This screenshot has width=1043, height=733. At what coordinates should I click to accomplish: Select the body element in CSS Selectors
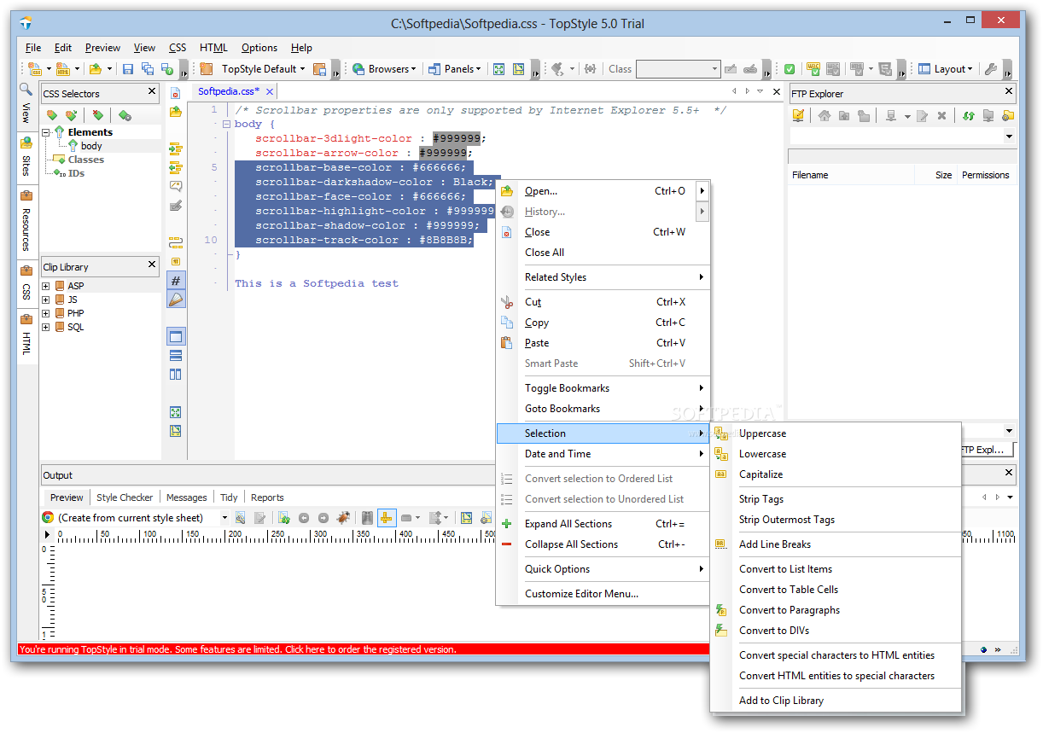coord(91,146)
